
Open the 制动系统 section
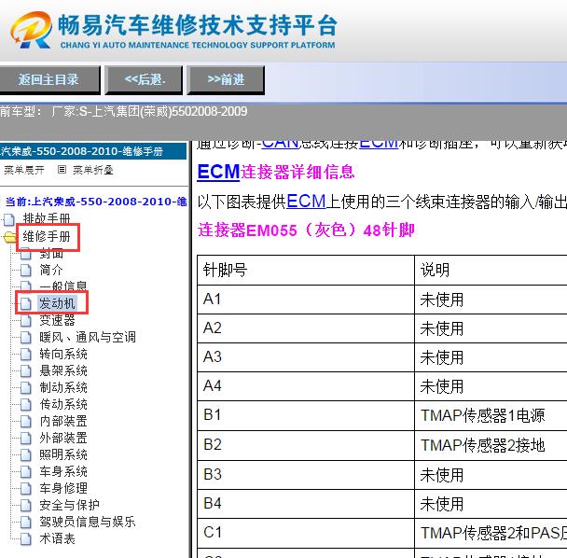(x=63, y=387)
